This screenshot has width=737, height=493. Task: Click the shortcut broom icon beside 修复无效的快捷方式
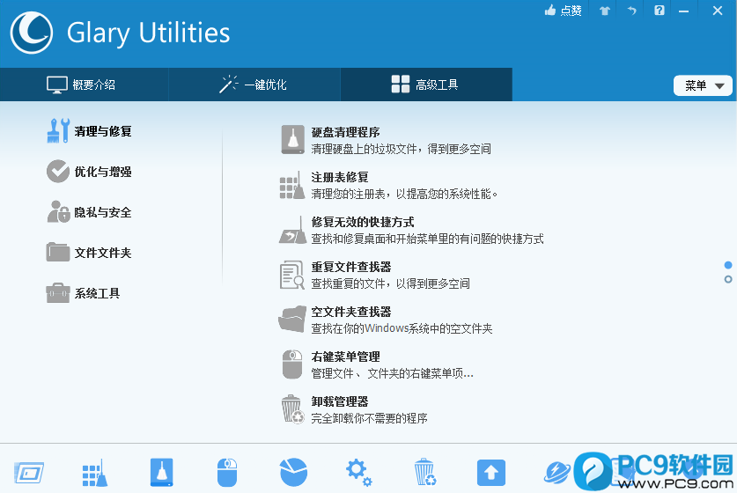tap(293, 231)
